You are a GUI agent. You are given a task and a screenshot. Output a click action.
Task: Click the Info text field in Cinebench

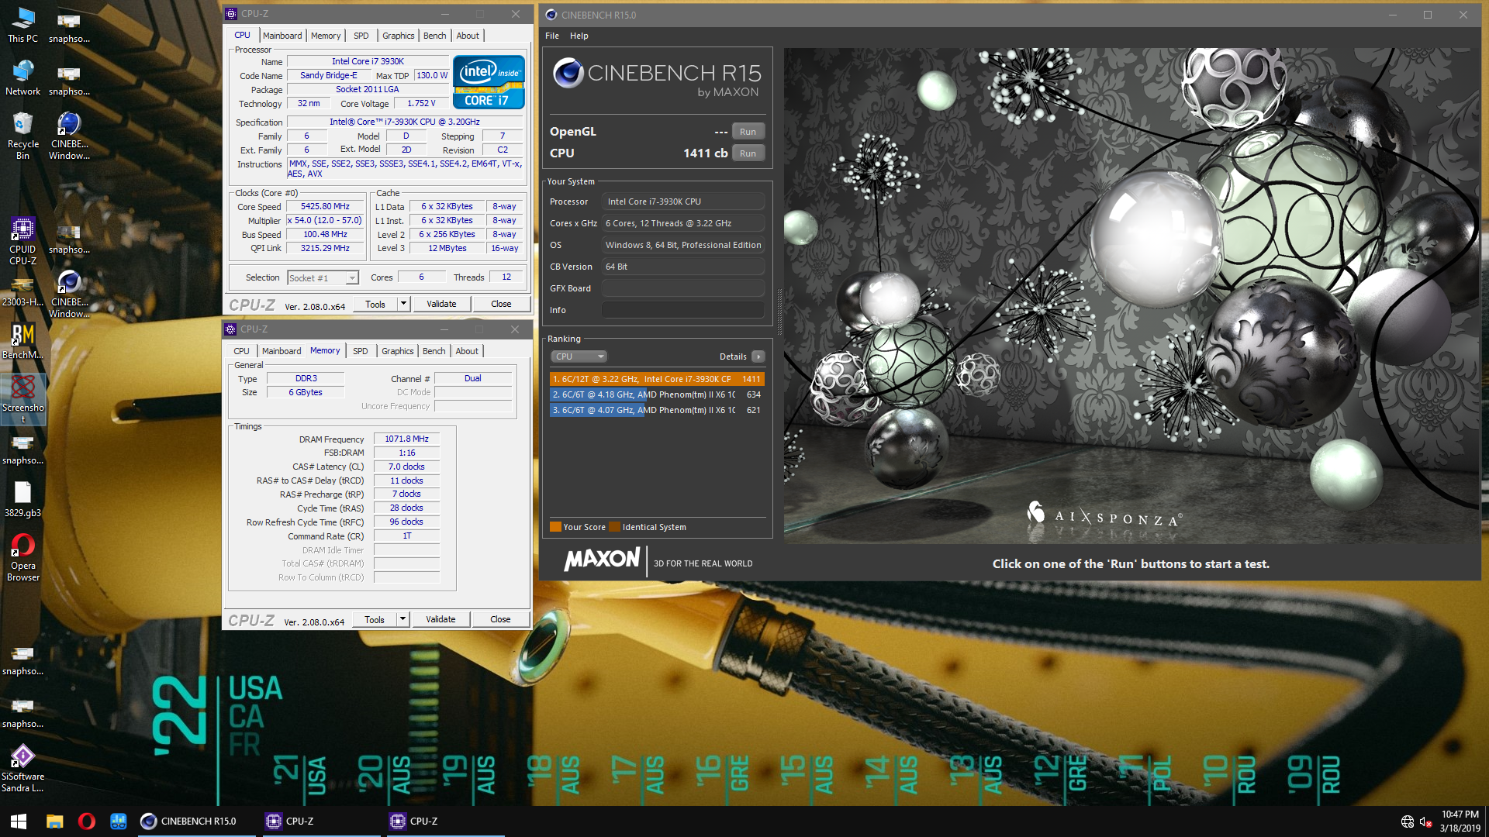(683, 310)
